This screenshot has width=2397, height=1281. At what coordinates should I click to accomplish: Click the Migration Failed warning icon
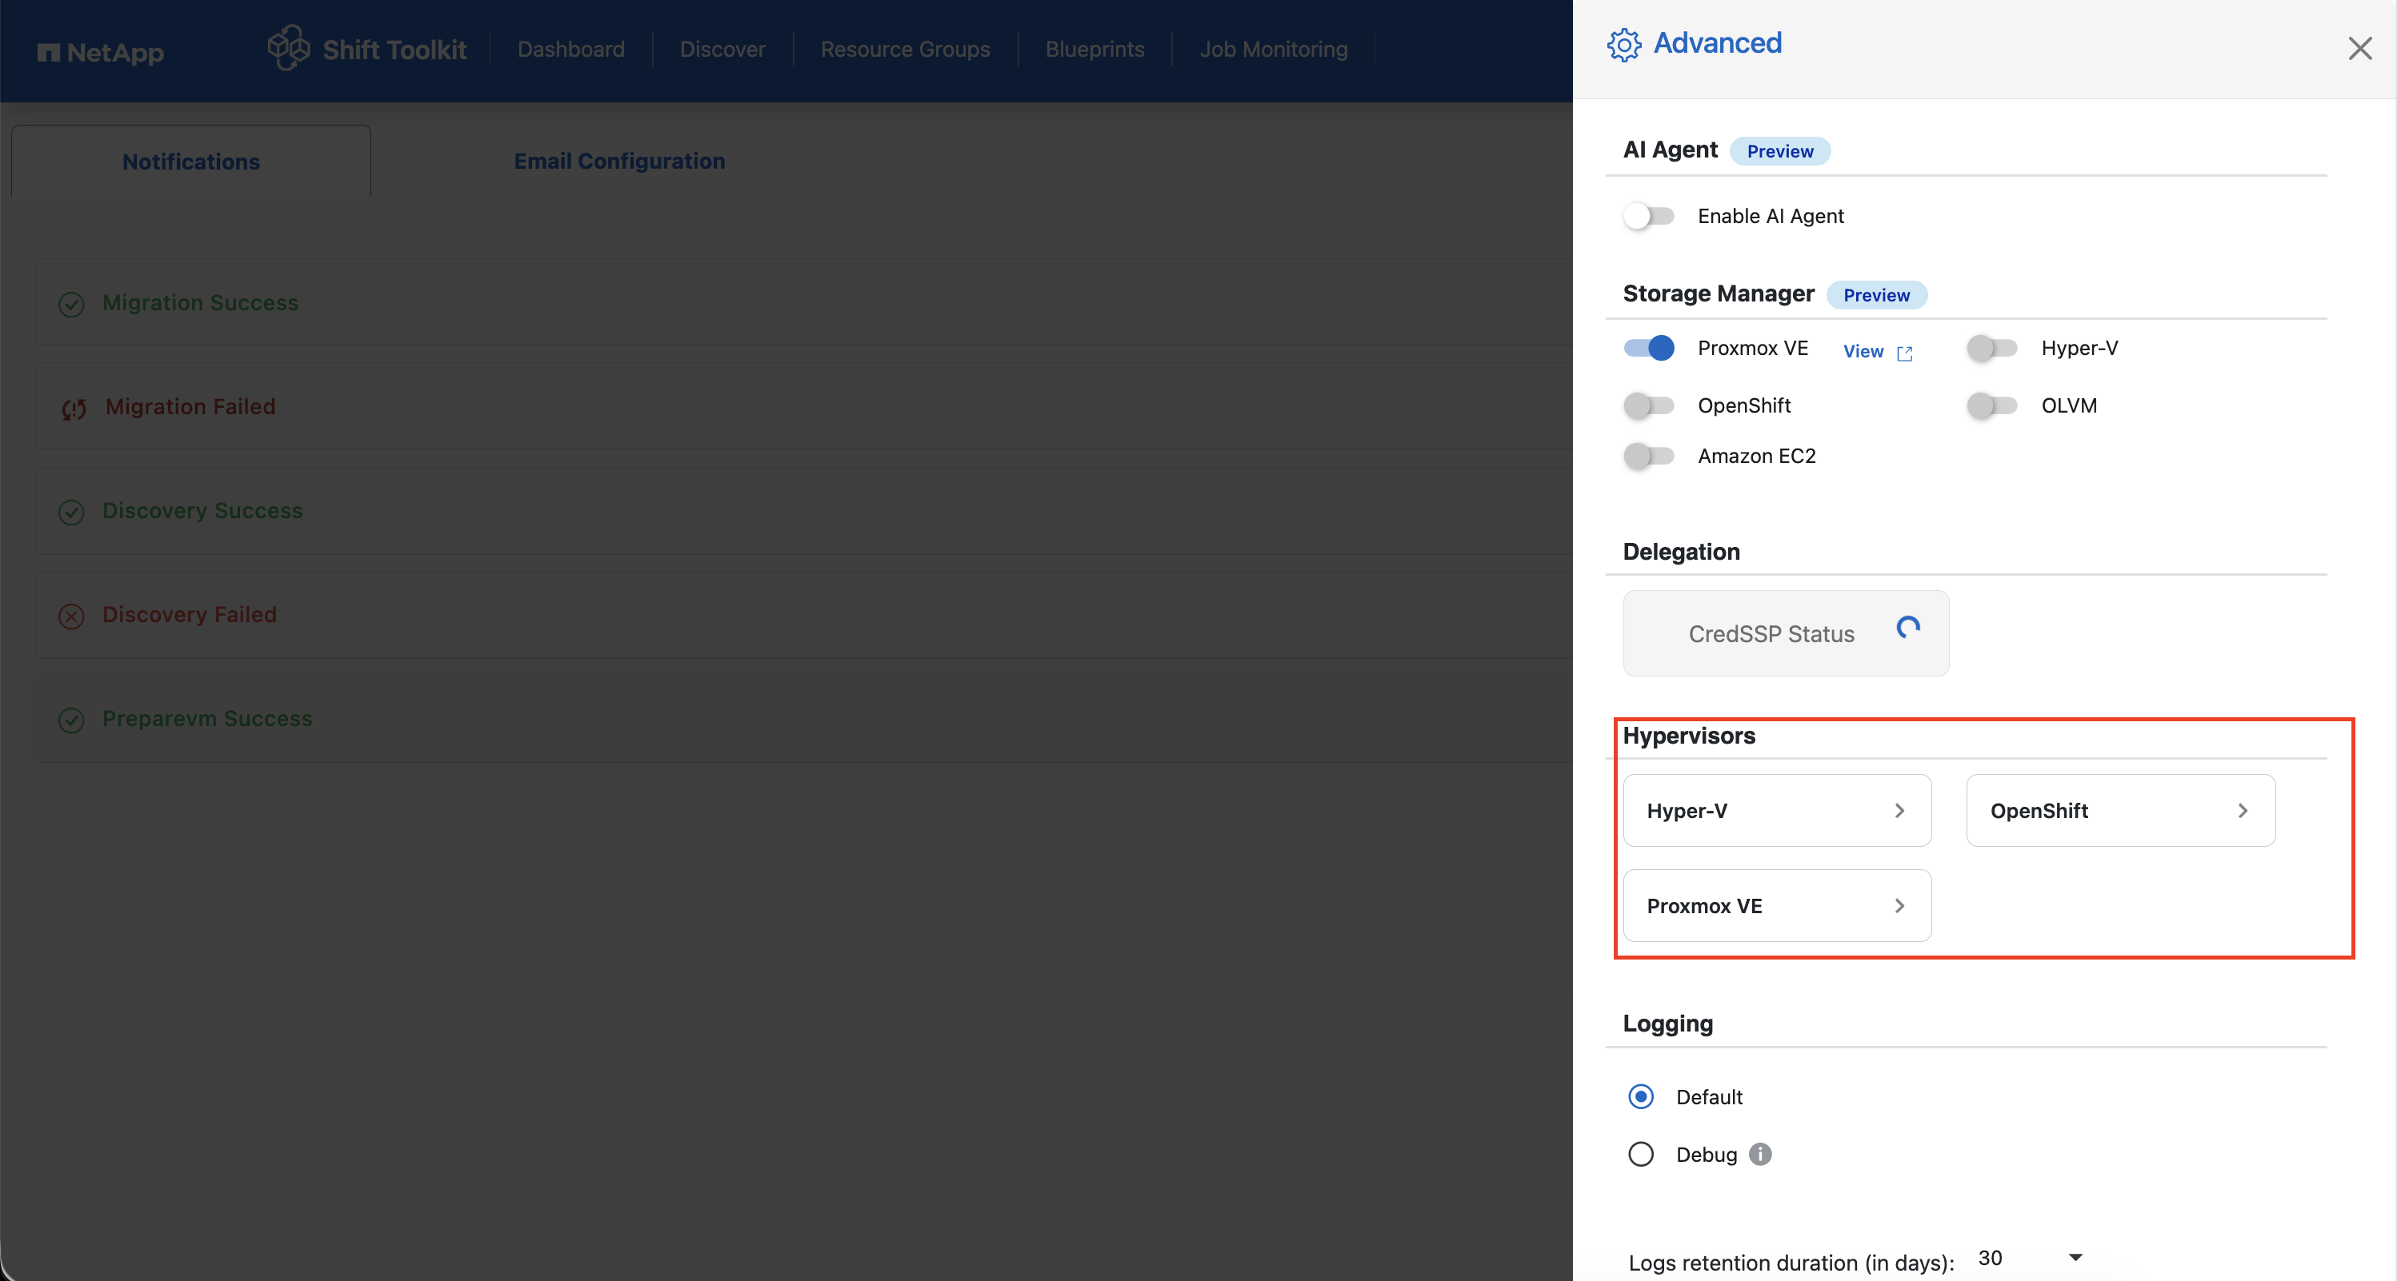(74, 409)
